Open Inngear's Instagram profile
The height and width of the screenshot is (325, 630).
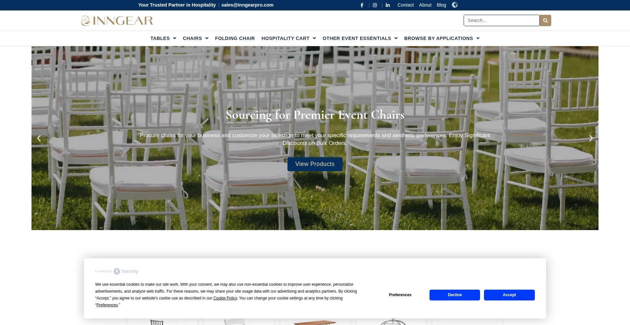pyautogui.click(x=375, y=5)
